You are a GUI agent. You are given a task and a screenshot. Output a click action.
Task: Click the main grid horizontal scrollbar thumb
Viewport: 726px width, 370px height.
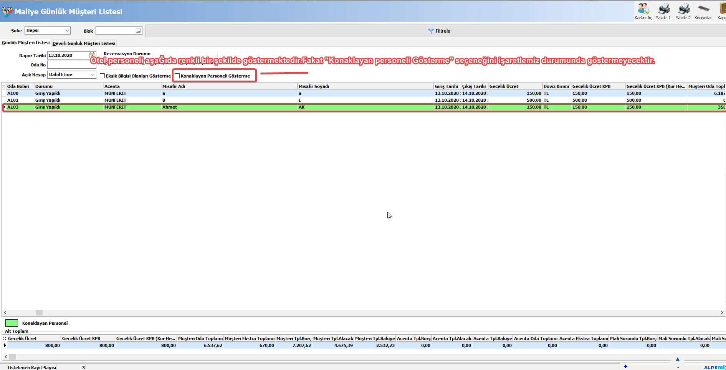pyautogui.click(x=39, y=313)
